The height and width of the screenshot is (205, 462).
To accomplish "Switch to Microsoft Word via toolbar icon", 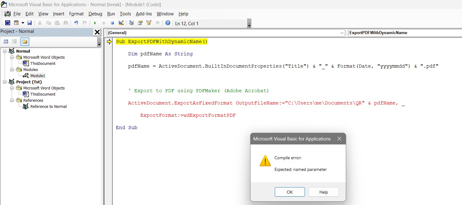I will 7,23.
